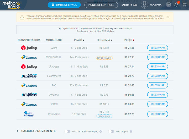Sort results by Preço column
The height and width of the screenshot is (139, 189).
coord(129,40)
